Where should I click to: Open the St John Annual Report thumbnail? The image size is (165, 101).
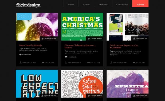(x=128, y=27)
